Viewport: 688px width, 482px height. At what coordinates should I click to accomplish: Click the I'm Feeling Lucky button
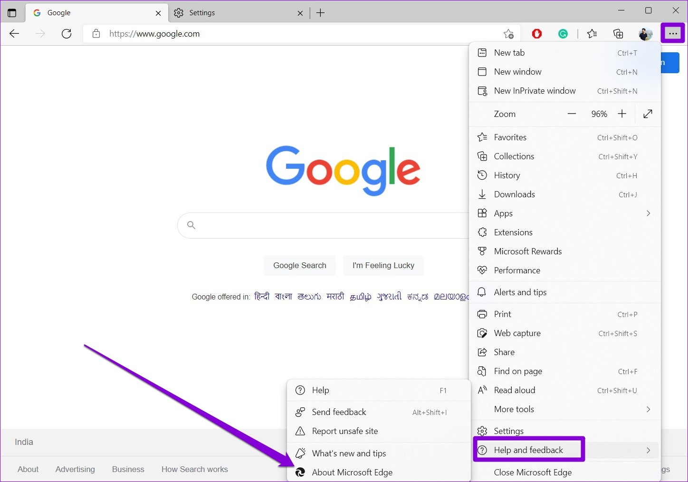tap(383, 265)
